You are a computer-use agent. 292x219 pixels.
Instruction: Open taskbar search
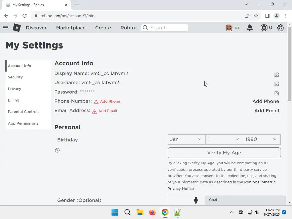click(127, 212)
